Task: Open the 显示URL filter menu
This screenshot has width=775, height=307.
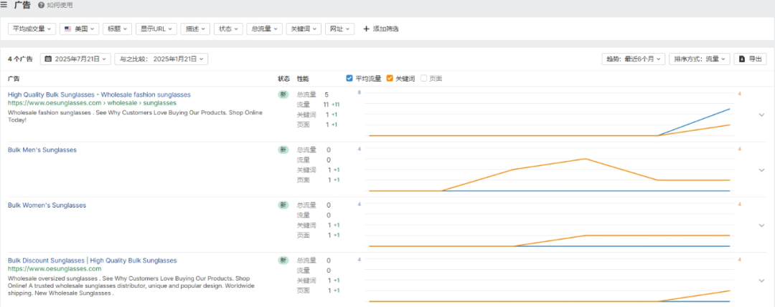Action: (156, 29)
